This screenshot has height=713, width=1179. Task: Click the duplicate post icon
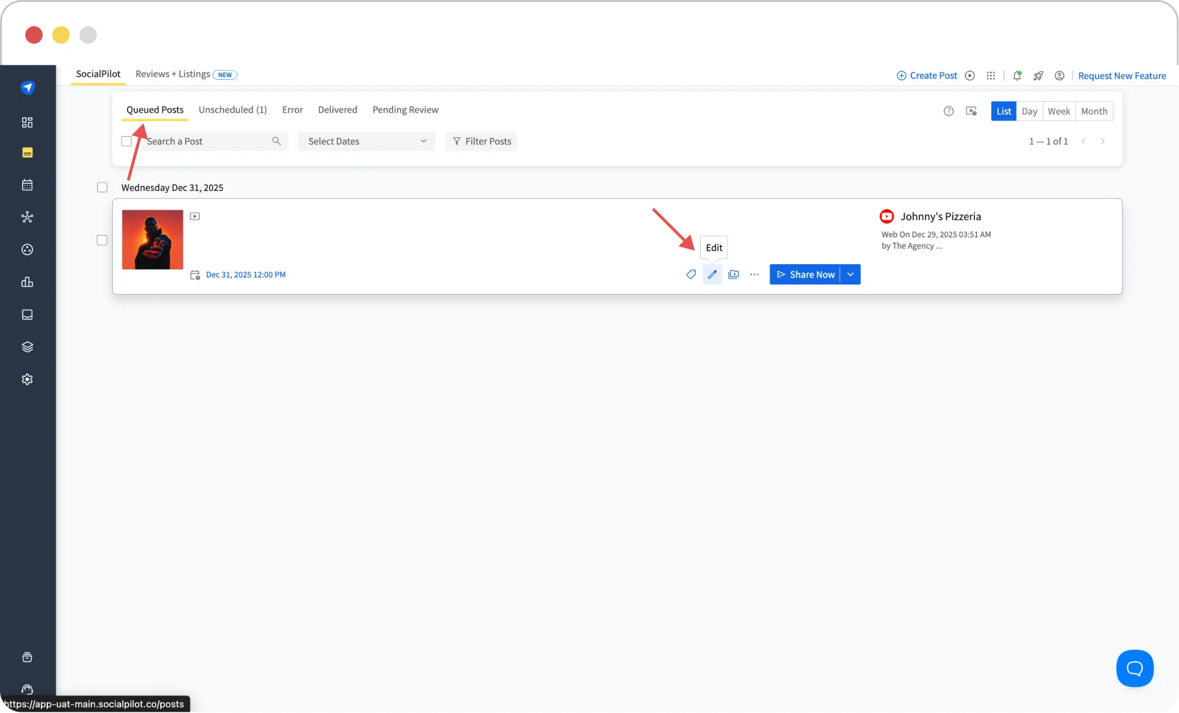(x=733, y=275)
